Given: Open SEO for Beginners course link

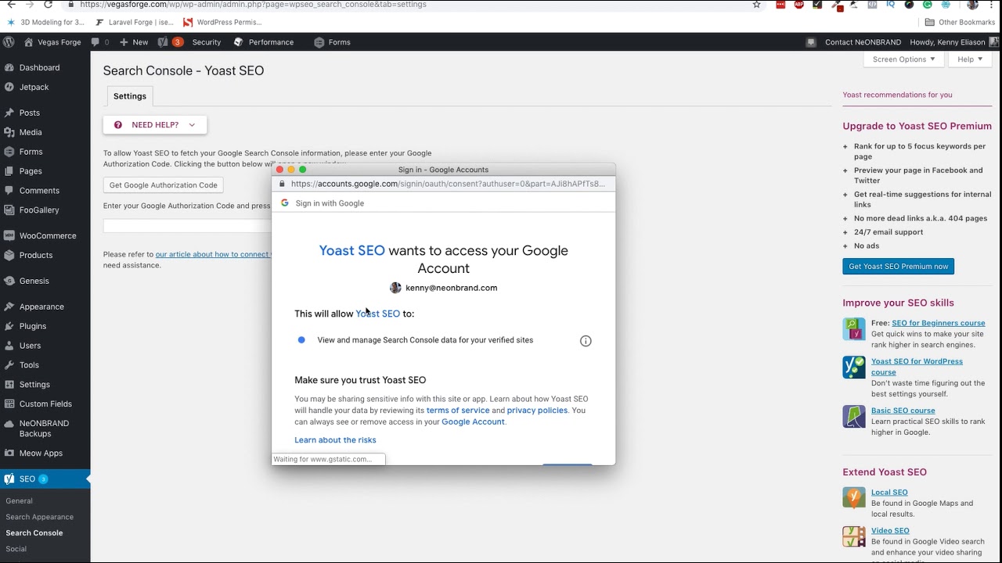Looking at the screenshot, I should (x=938, y=323).
